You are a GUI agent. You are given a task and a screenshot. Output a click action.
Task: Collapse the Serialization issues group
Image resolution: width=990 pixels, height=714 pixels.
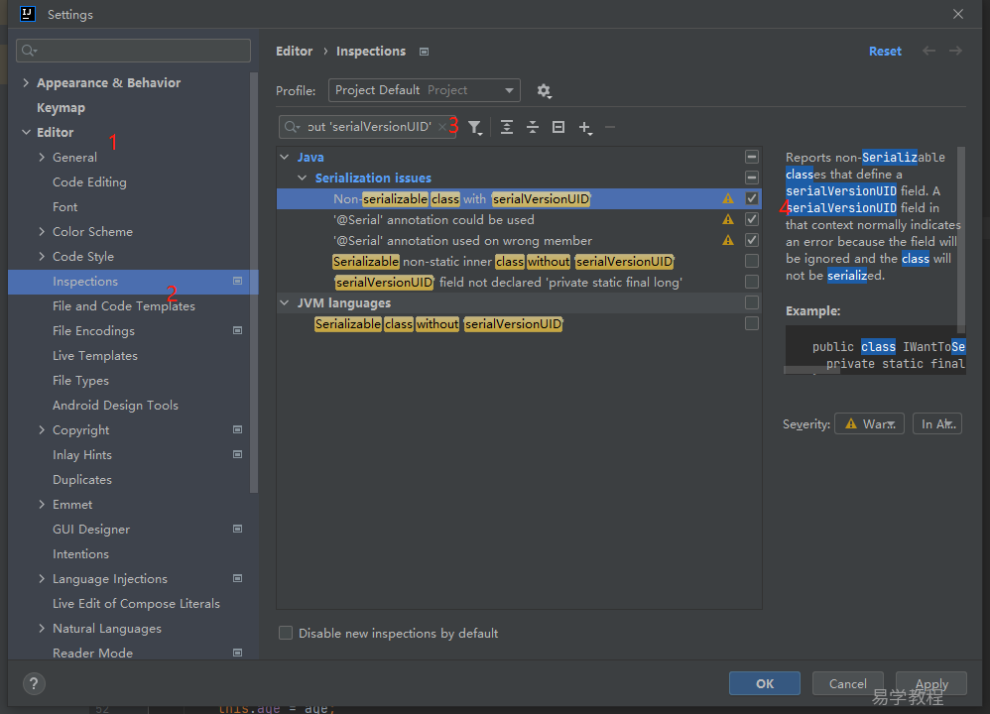(x=302, y=178)
